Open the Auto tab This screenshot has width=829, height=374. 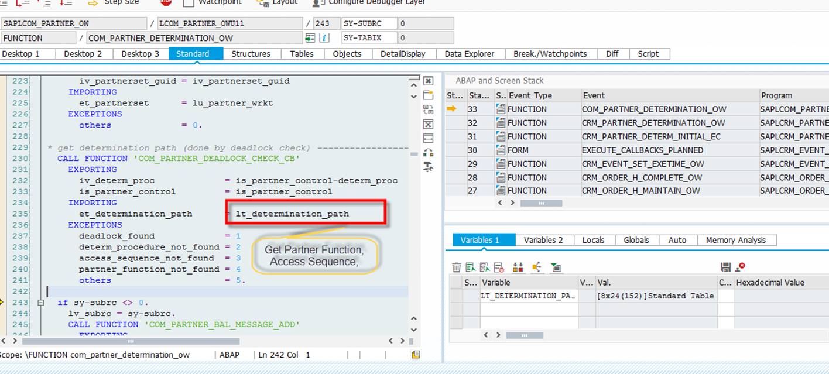tap(677, 240)
